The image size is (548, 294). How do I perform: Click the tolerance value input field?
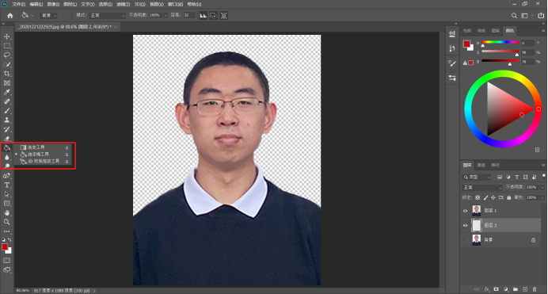point(188,15)
